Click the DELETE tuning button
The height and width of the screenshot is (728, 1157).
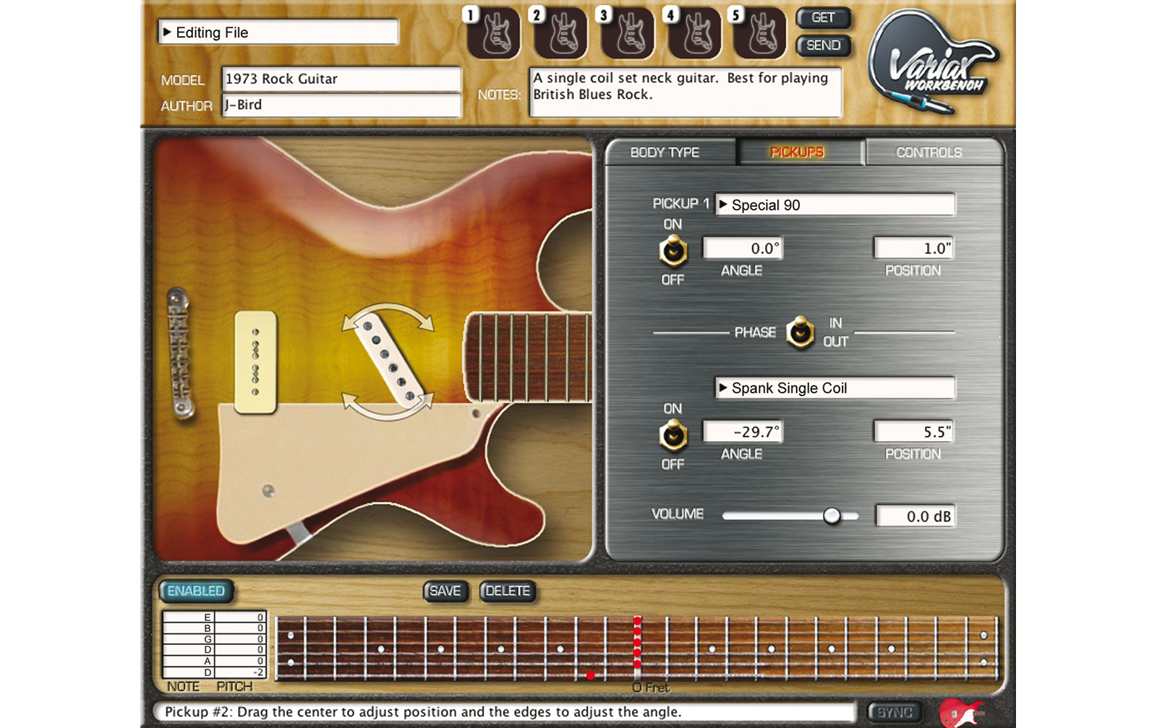508,591
